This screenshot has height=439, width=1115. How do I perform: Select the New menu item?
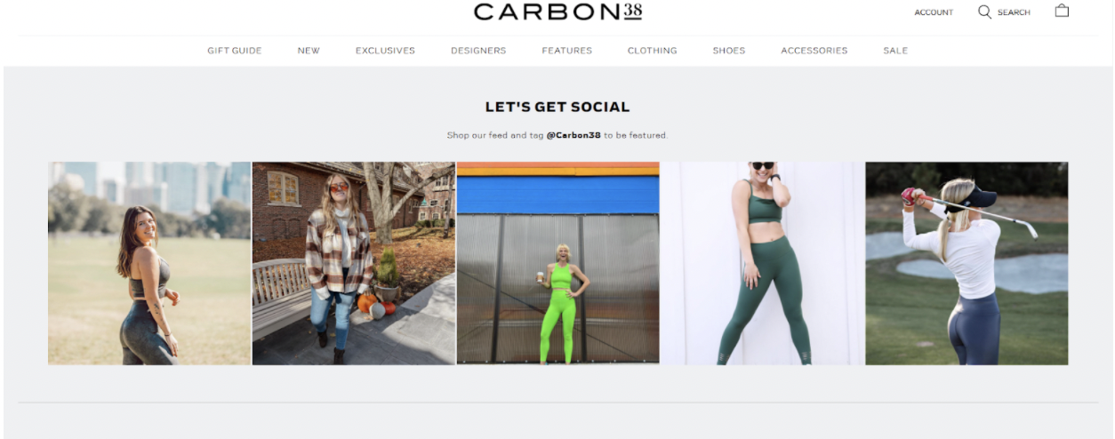[x=309, y=51]
